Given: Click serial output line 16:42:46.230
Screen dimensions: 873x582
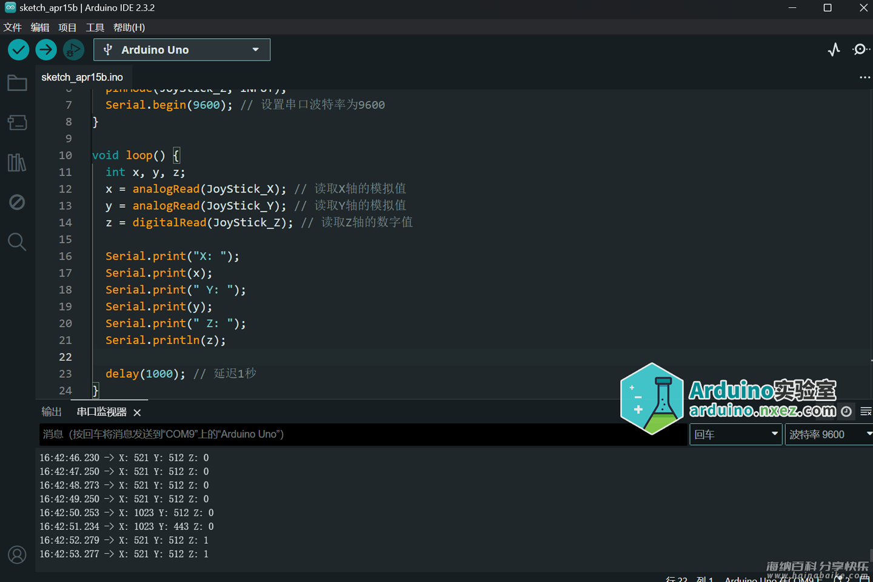Looking at the screenshot, I should point(124,458).
